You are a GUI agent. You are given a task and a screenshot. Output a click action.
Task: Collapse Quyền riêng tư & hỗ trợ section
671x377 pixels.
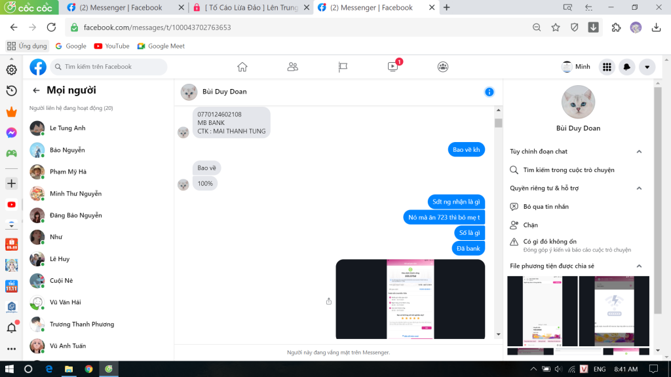pyautogui.click(x=639, y=188)
